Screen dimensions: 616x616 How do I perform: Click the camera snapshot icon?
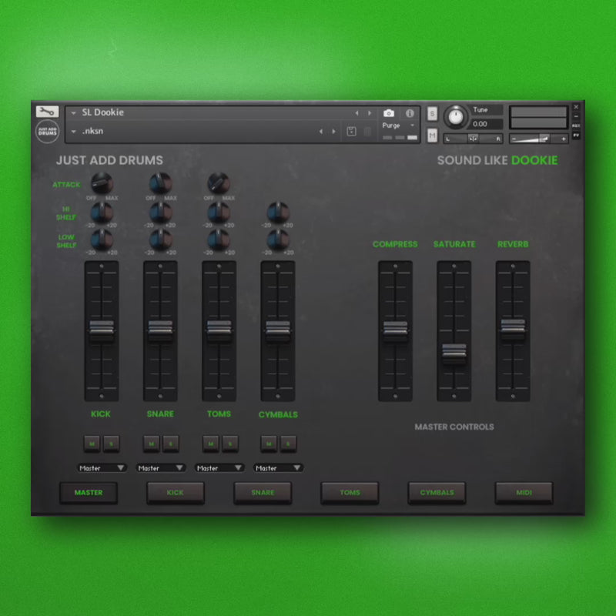(389, 113)
